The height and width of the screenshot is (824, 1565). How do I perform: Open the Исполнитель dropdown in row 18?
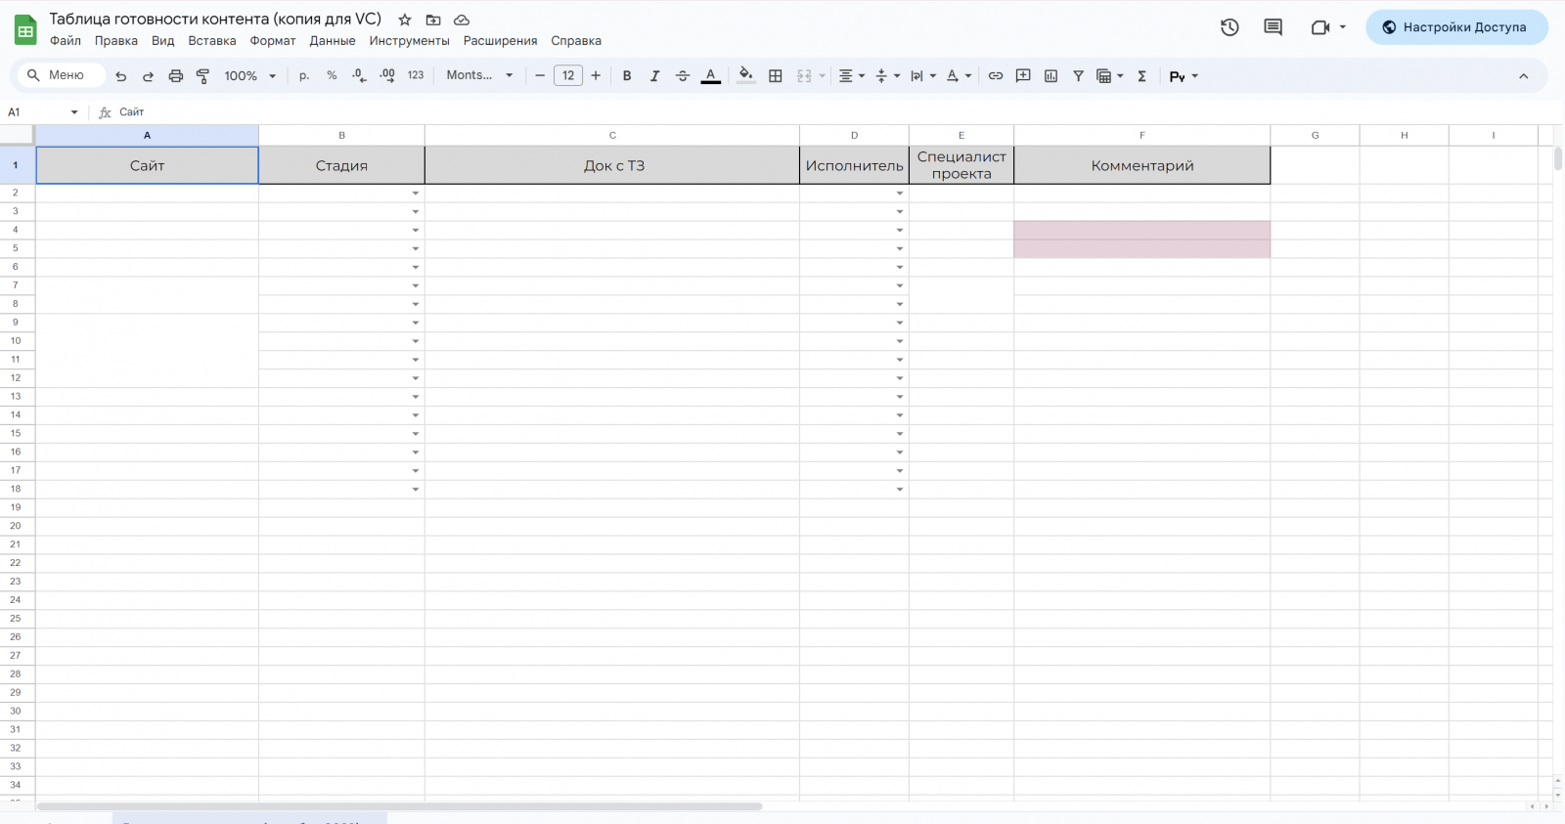[x=900, y=490]
